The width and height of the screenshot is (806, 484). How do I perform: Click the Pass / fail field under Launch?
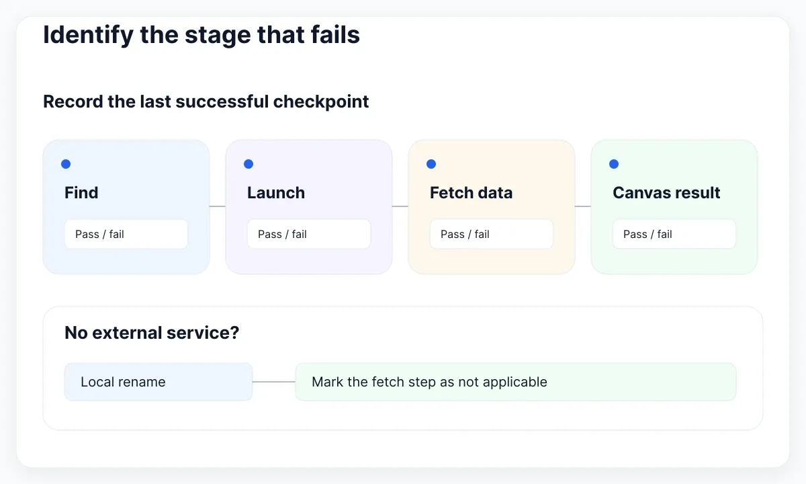[309, 234]
